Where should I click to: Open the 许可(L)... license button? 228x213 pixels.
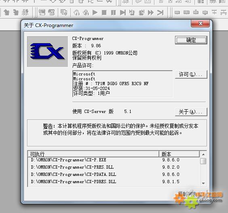coord(191,75)
